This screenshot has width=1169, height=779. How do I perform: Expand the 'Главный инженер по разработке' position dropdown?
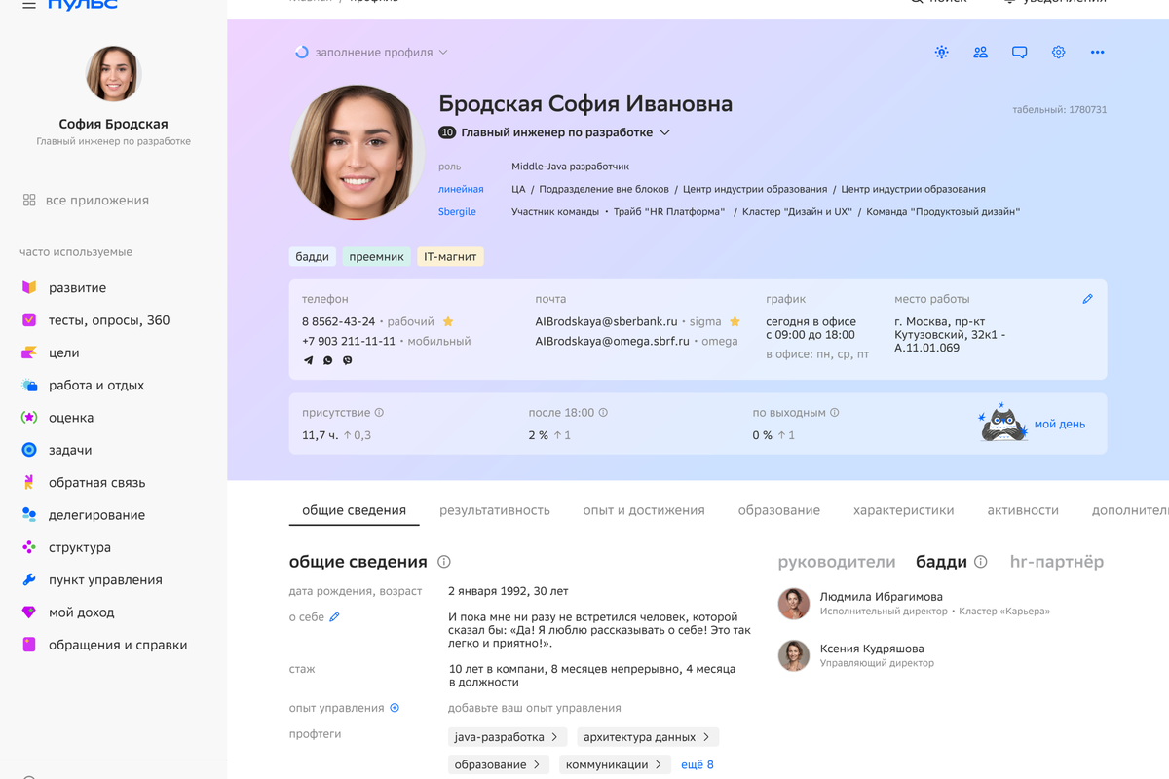pos(664,132)
